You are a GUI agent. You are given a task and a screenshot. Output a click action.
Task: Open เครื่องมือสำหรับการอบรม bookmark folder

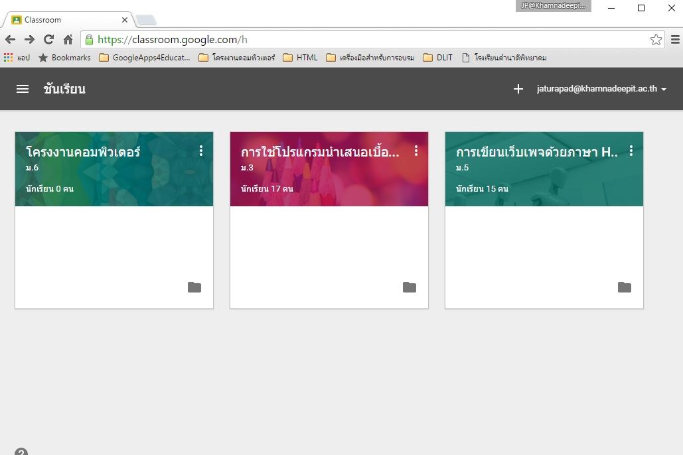[x=370, y=58]
